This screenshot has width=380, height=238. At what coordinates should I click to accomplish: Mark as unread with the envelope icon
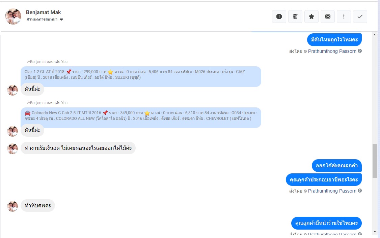click(x=328, y=16)
